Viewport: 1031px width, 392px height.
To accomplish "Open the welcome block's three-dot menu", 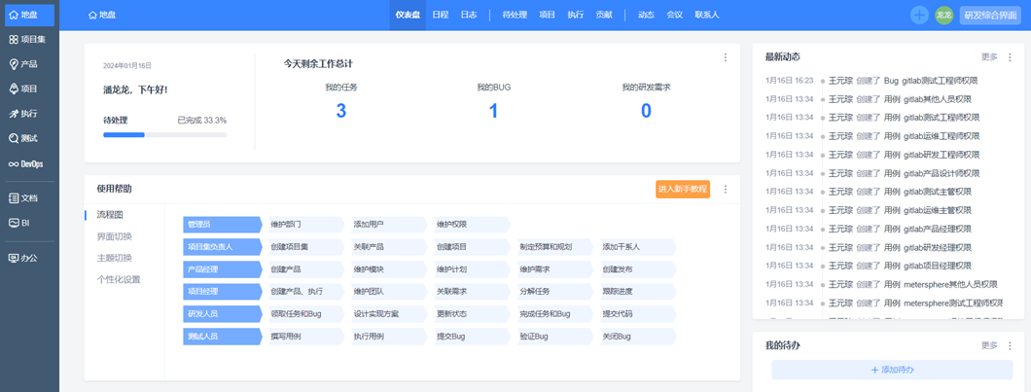I will click(726, 57).
